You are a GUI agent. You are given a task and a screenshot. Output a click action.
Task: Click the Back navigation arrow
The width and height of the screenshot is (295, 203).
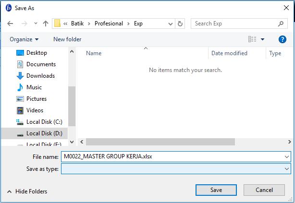pos(10,24)
